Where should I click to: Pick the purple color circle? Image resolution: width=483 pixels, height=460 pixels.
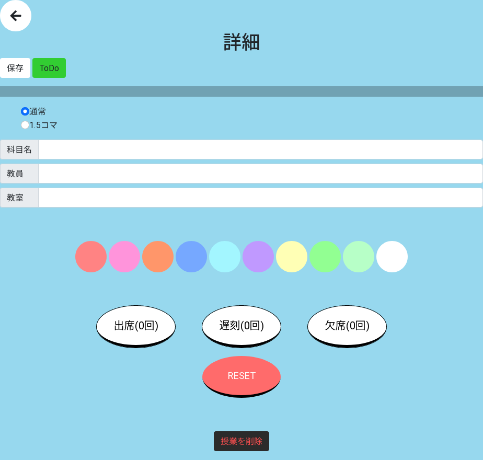(258, 257)
